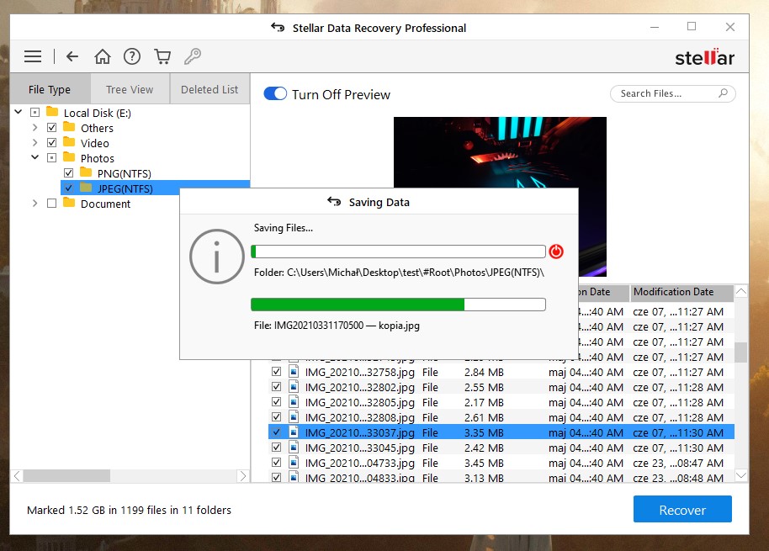The height and width of the screenshot is (551, 769).
Task: Click file icon of IMG_20210...32805.jpg
Action: [x=294, y=402]
